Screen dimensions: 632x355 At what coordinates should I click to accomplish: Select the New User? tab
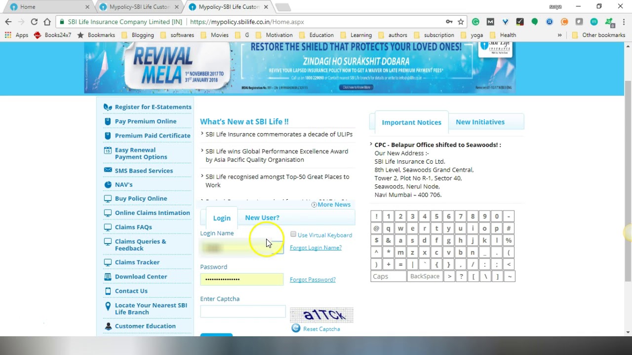pos(262,217)
